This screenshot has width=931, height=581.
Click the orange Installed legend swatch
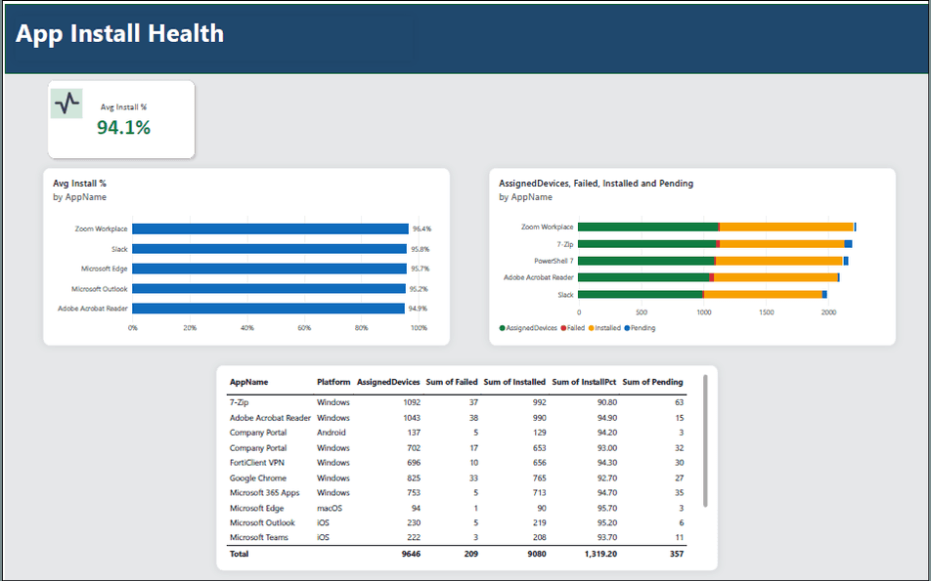(x=592, y=328)
